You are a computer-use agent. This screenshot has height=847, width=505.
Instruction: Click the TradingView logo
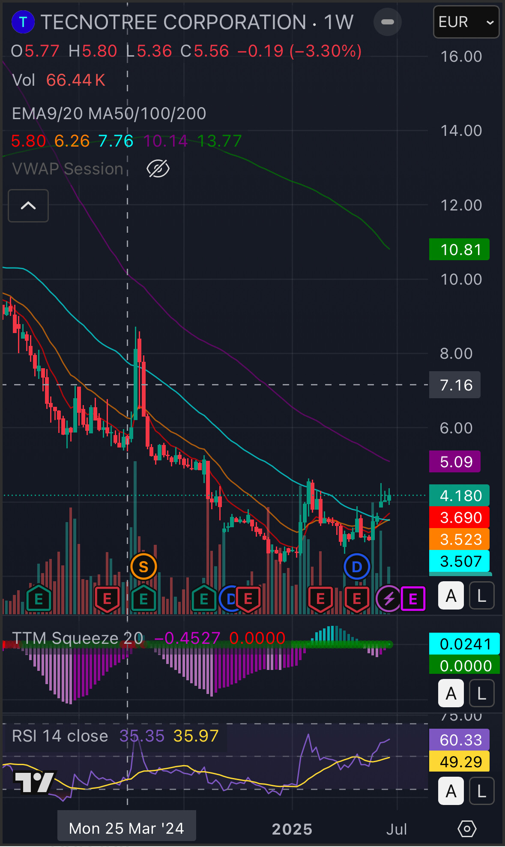33,782
